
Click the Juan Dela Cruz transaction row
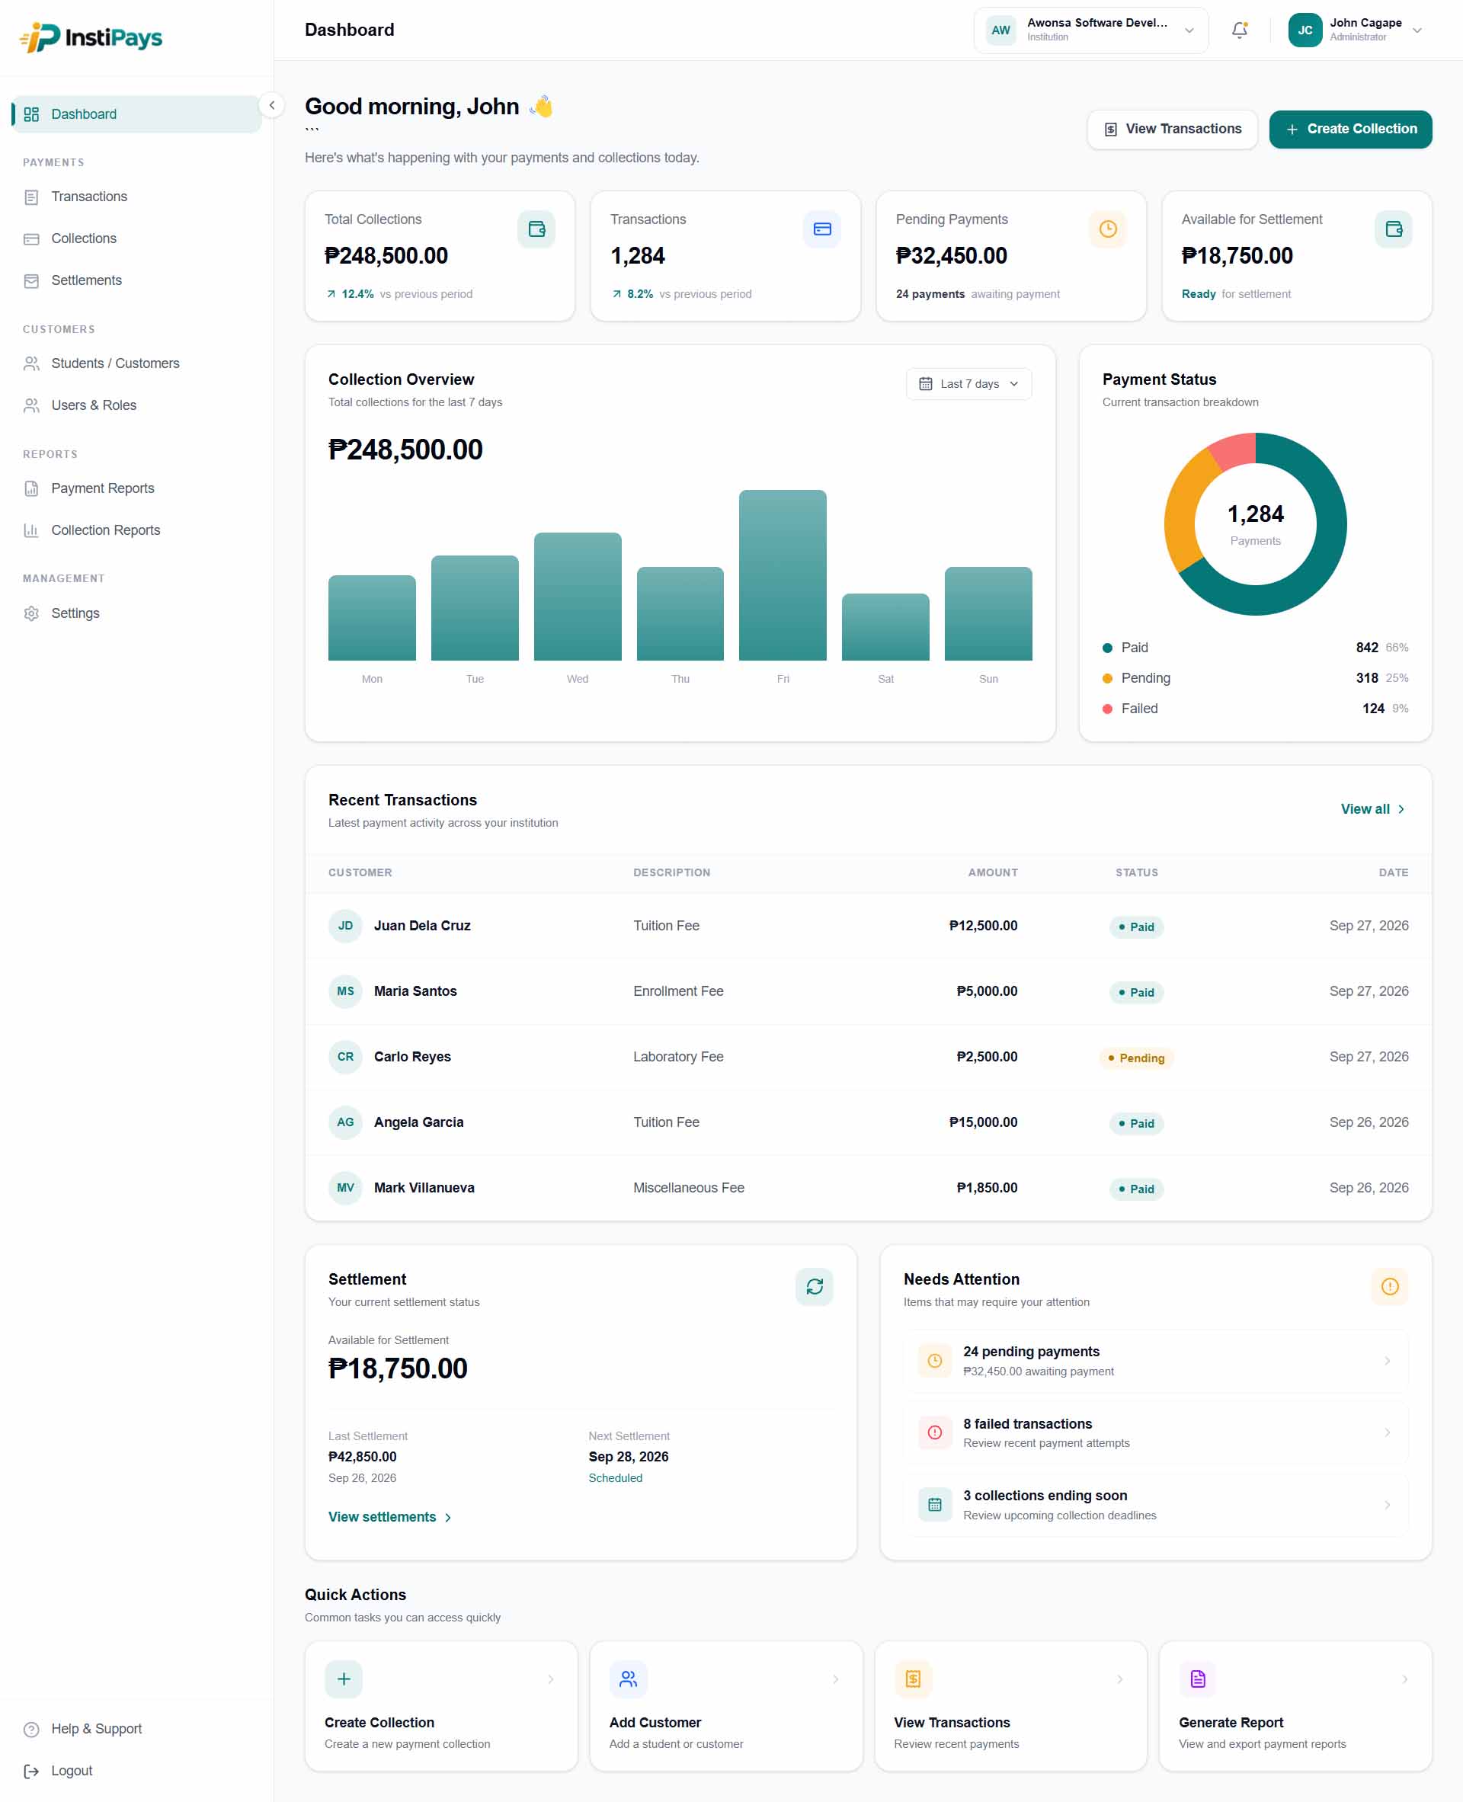pyautogui.click(x=868, y=926)
